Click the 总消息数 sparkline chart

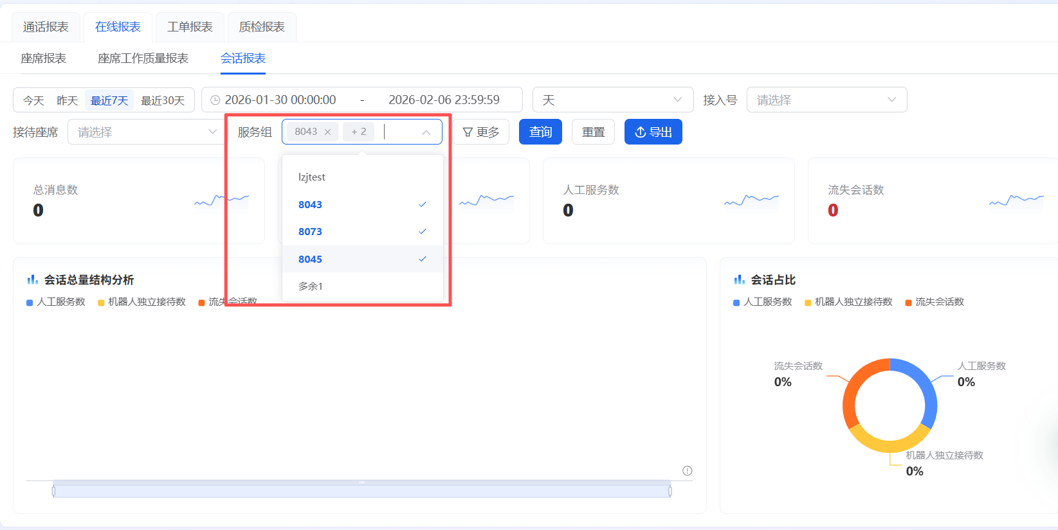tap(221, 201)
